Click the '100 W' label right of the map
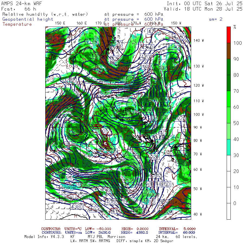244x244 pixels. pos(198,114)
